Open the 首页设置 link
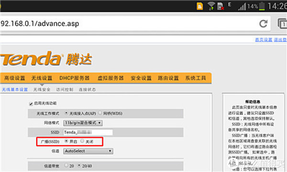The height and width of the screenshot is (172, 287). (264, 40)
